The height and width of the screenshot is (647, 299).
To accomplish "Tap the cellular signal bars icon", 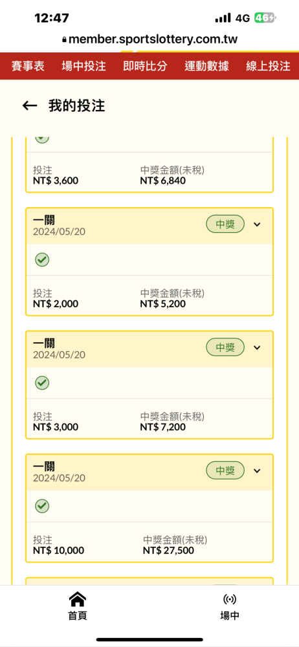I will click(223, 18).
